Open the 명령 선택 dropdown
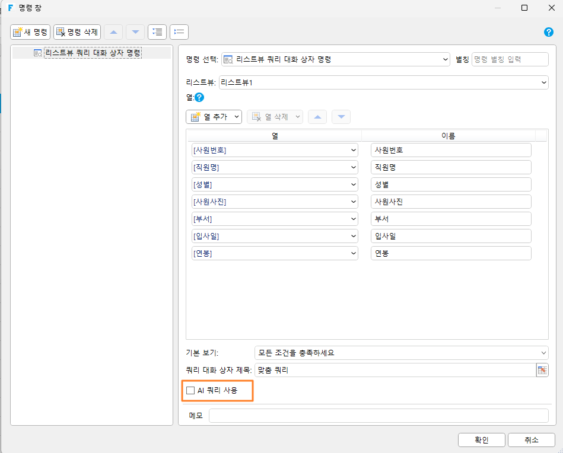 point(336,59)
